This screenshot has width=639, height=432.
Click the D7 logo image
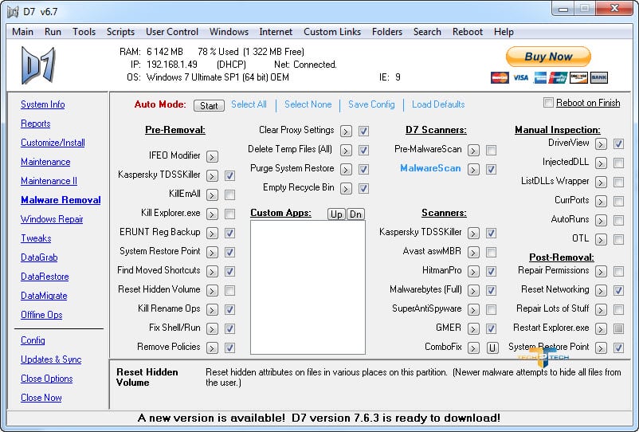[38, 65]
